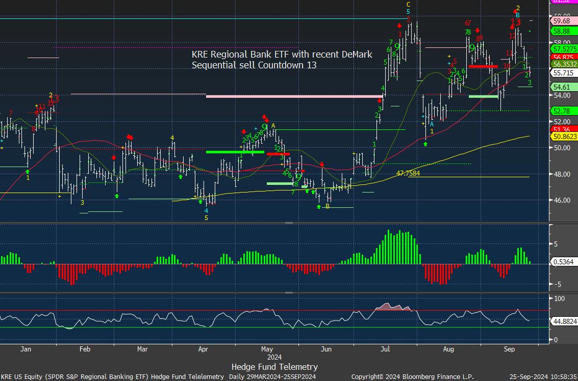Click the green 9 setup marker in May
Viewport: 578px width, 381px height.
point(264,126)
